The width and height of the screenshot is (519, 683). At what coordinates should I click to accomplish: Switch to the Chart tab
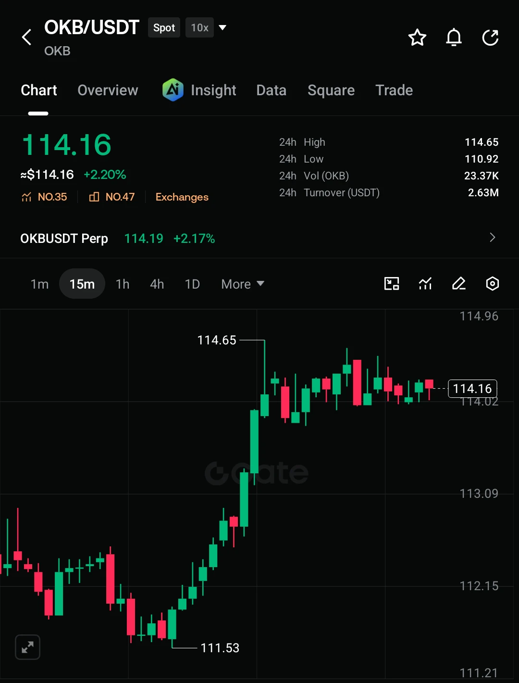pyautogui.click(x=39, y=90)
